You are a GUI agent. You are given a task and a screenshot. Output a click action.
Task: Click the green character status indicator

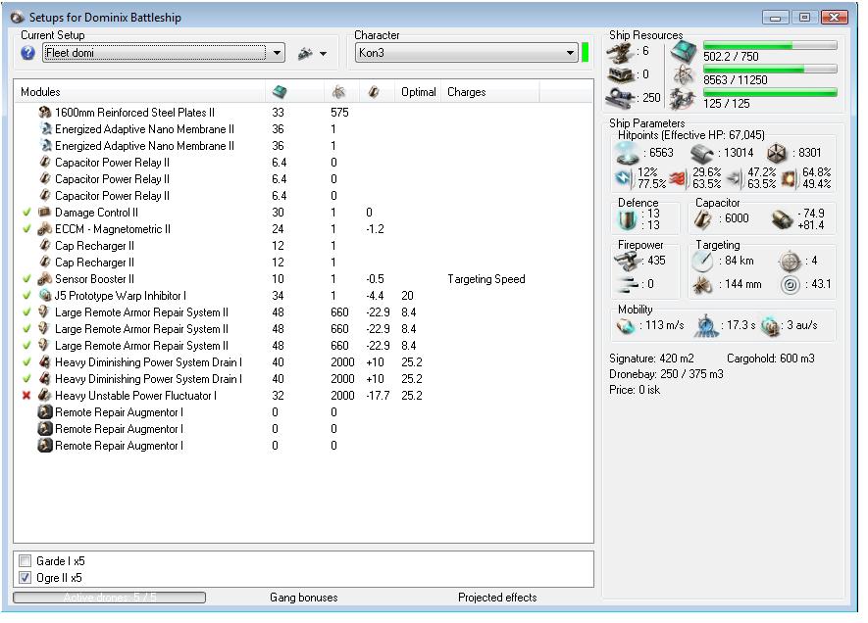(x=585, y=53)
